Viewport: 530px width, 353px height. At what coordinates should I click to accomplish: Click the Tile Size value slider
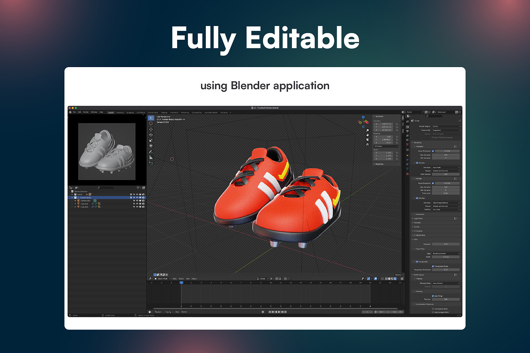[x=446, y=299]
